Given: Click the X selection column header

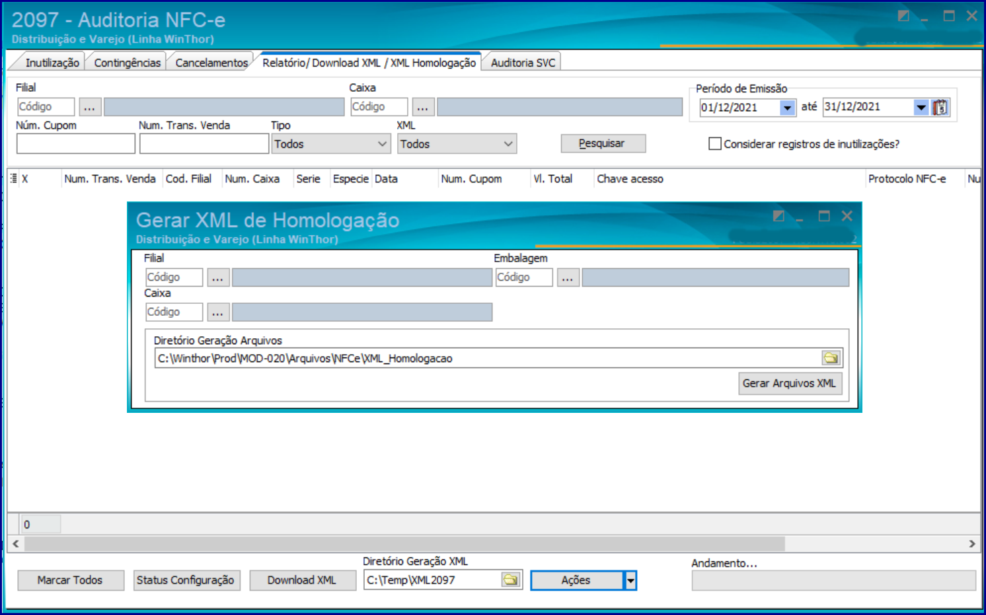Looking at the screenshot, I should [25, 179].
